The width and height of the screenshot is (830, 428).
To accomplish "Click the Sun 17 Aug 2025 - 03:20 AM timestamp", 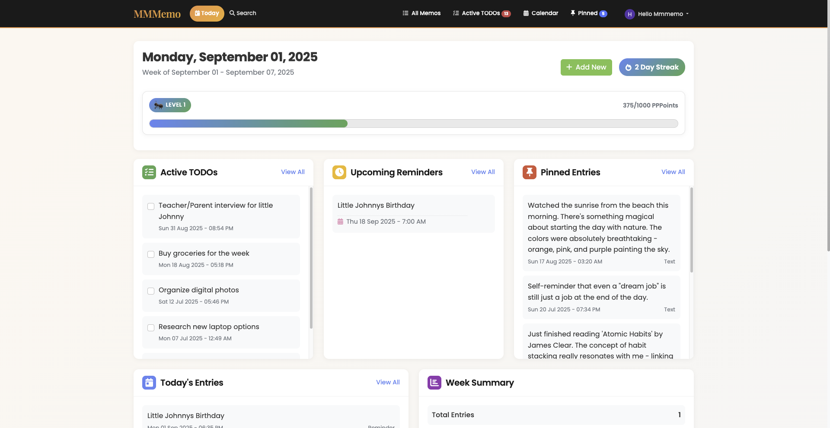I will click(565, 262).
